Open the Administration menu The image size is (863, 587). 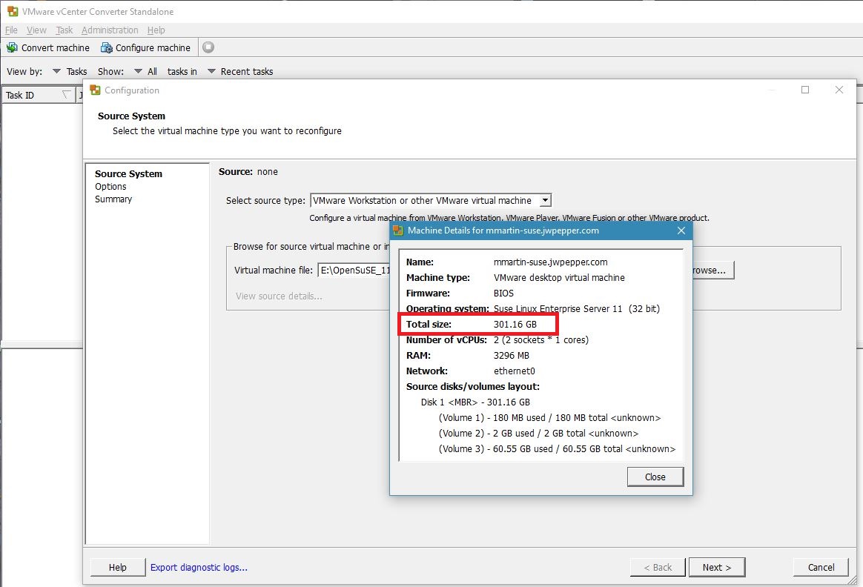(110, 30)
